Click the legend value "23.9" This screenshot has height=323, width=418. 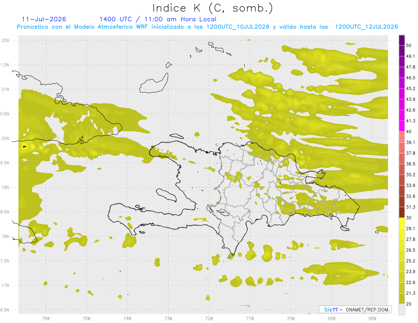point(411,272)
